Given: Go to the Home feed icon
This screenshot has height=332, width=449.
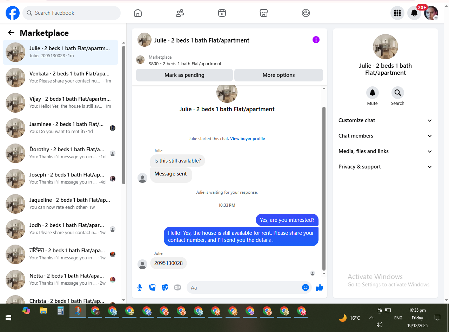Looking at the screenshot, I should pyautogui.click(x=138, y=13).
